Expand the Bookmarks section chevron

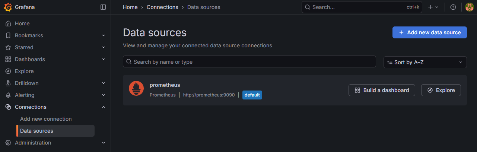(x=104, y=35)
